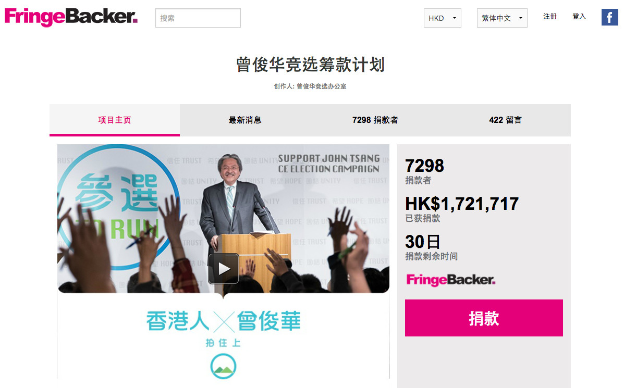Click the campaign video thumbnail image
This screenshot has height=388, width=624.
223,219
